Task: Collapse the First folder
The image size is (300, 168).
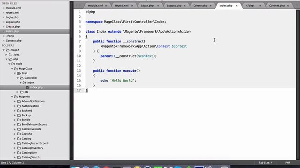Action: [x=15, y=73]
